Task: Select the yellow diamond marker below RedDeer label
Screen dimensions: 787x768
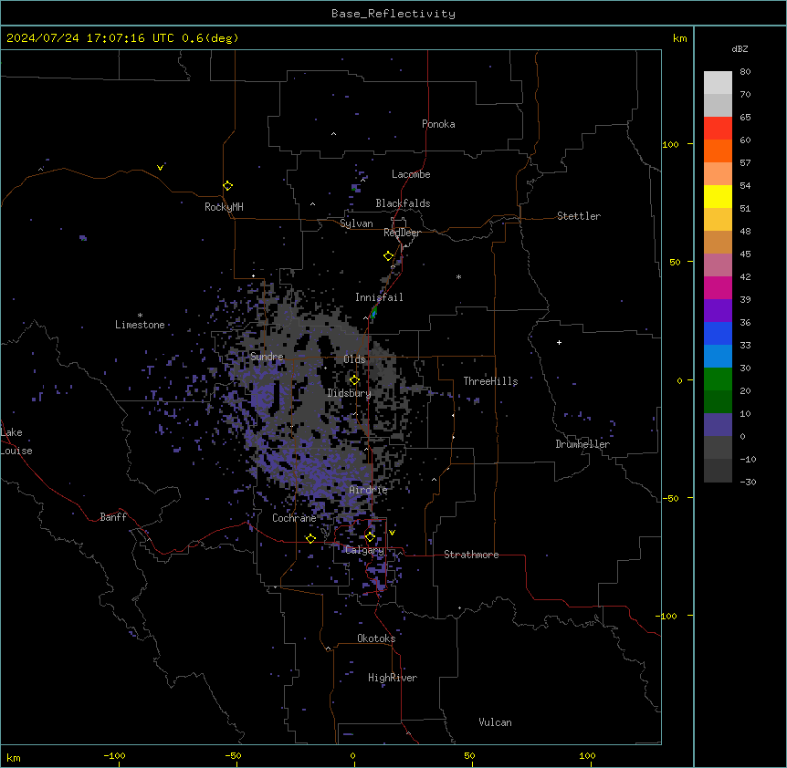Action: point(389,256)
